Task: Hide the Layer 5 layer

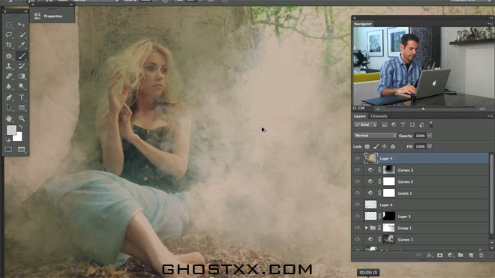Action: tap(357, 158)
